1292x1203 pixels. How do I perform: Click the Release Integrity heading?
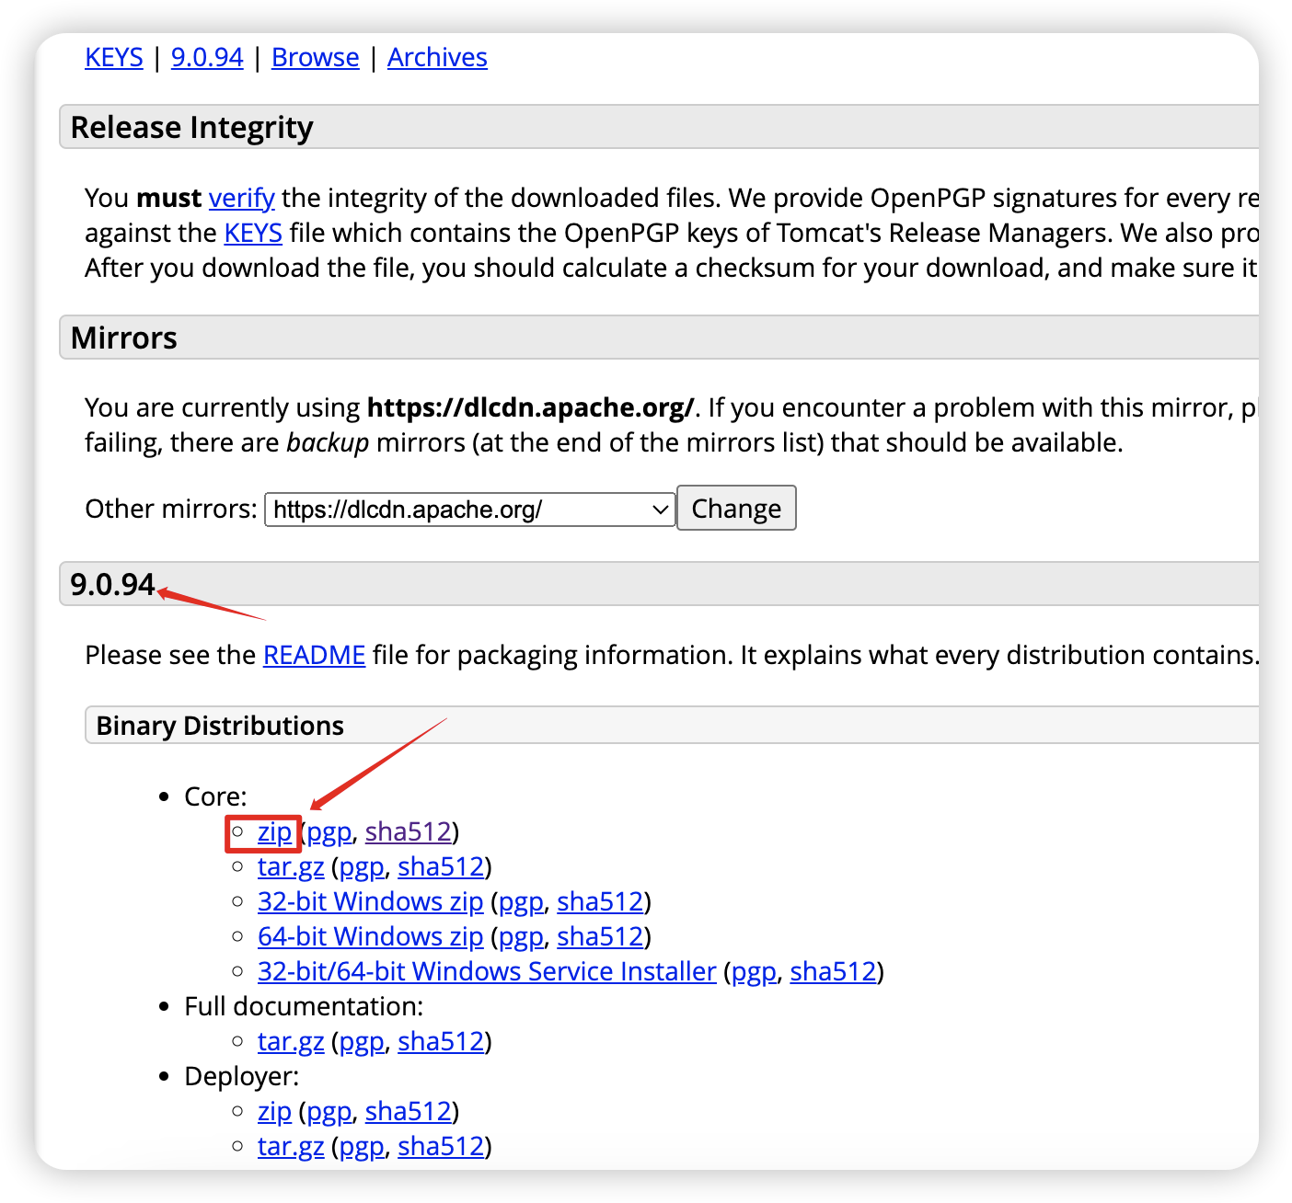pos(192,127)
